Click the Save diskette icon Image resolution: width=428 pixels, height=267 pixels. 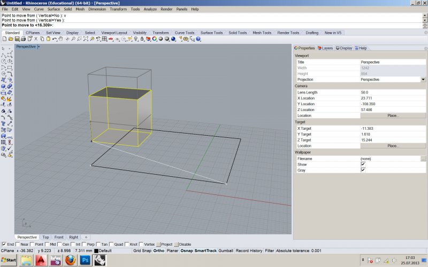[17, 39]
